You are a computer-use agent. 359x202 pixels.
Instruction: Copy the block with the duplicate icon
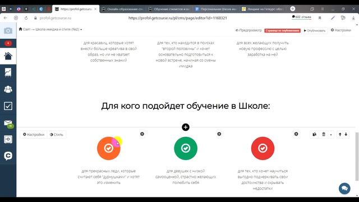pyautogui.click(x=314, y=135)
